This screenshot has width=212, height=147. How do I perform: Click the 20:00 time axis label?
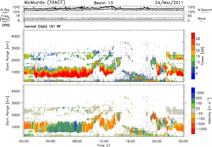[x=157, y=141]
